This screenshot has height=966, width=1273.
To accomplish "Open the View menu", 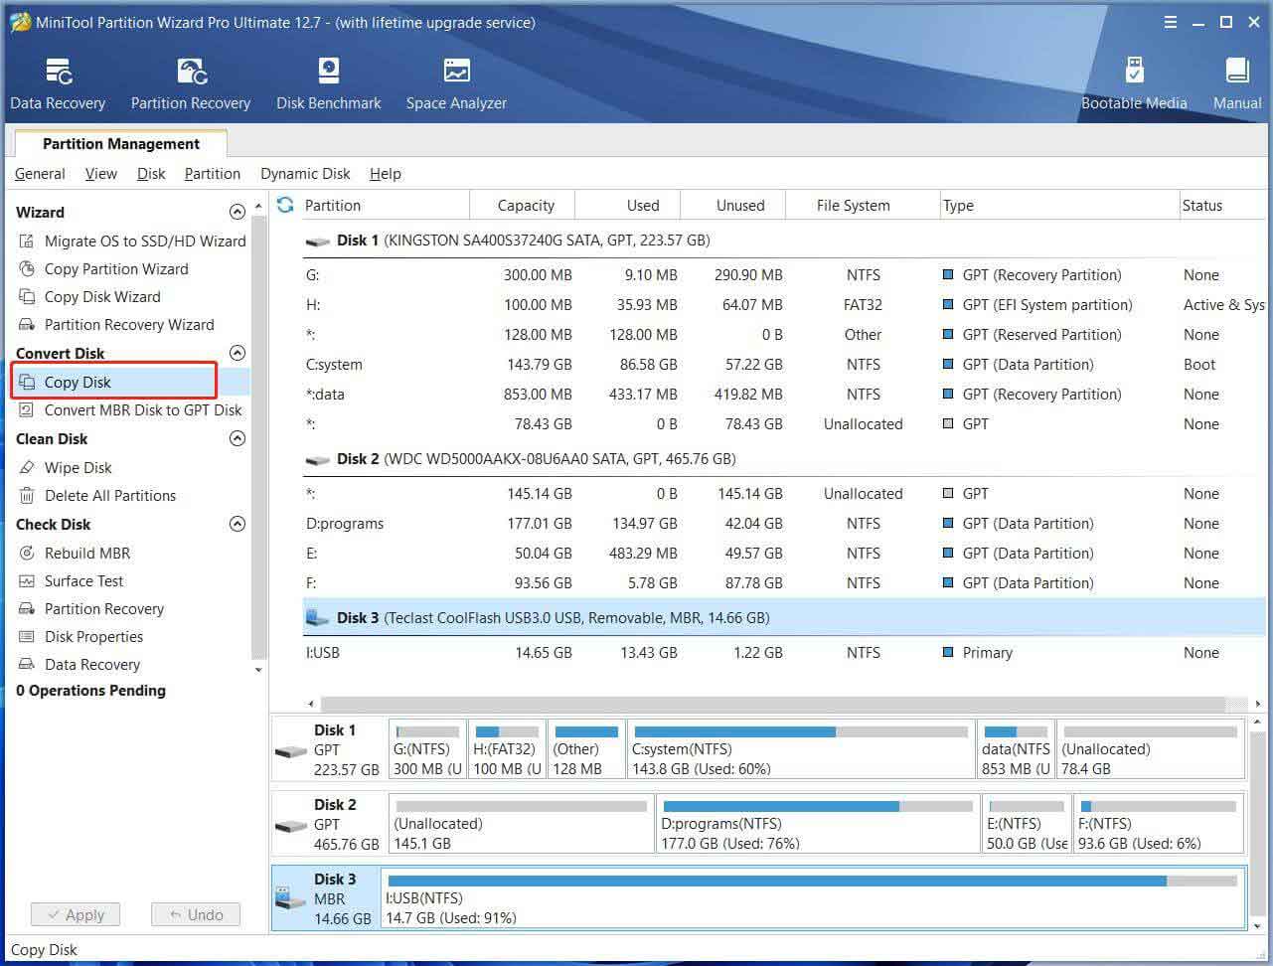I will coord(101,174).
